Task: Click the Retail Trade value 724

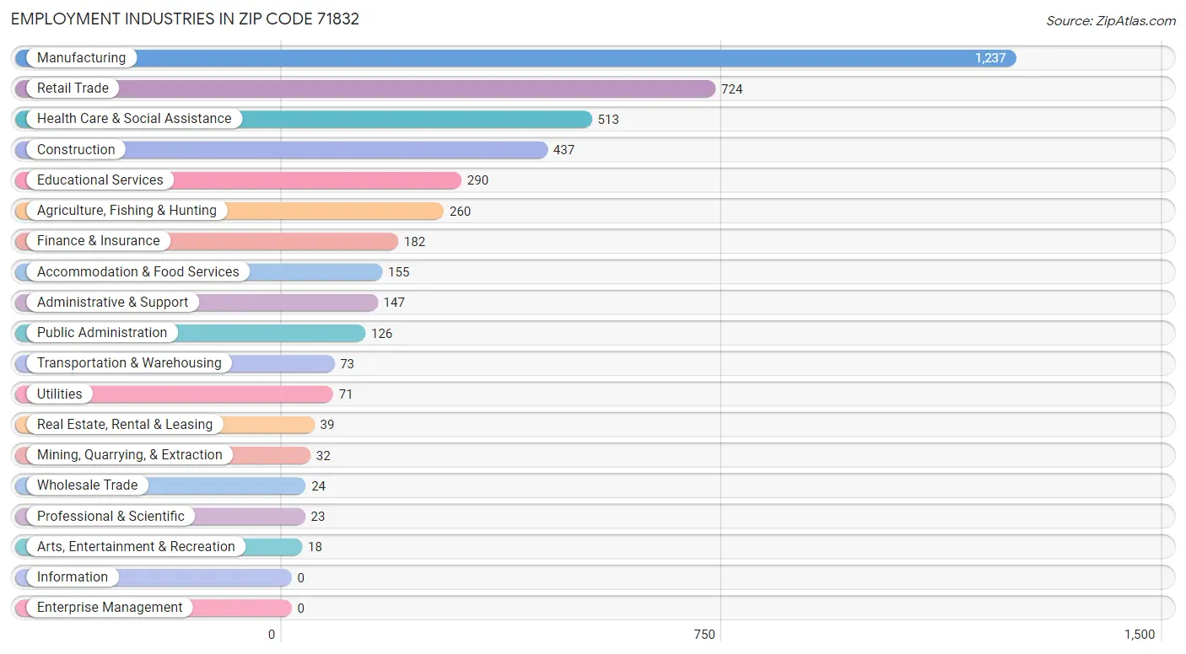Action: point(732,89)
